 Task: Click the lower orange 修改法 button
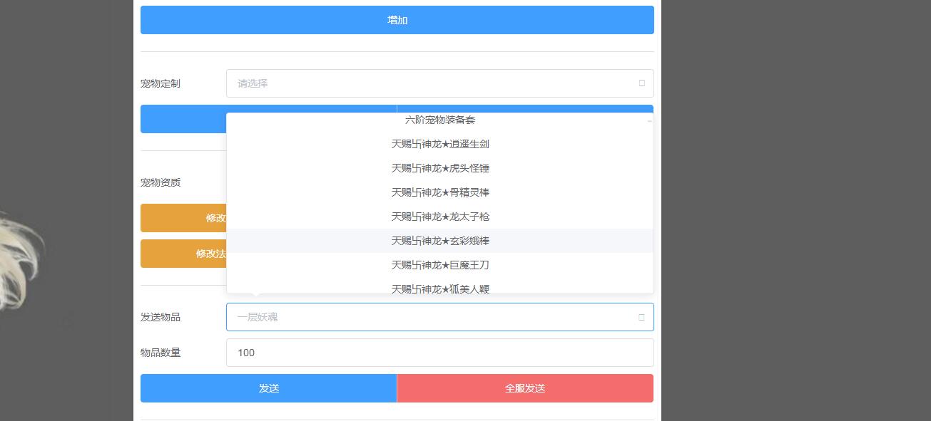click(x=183, y=254)
